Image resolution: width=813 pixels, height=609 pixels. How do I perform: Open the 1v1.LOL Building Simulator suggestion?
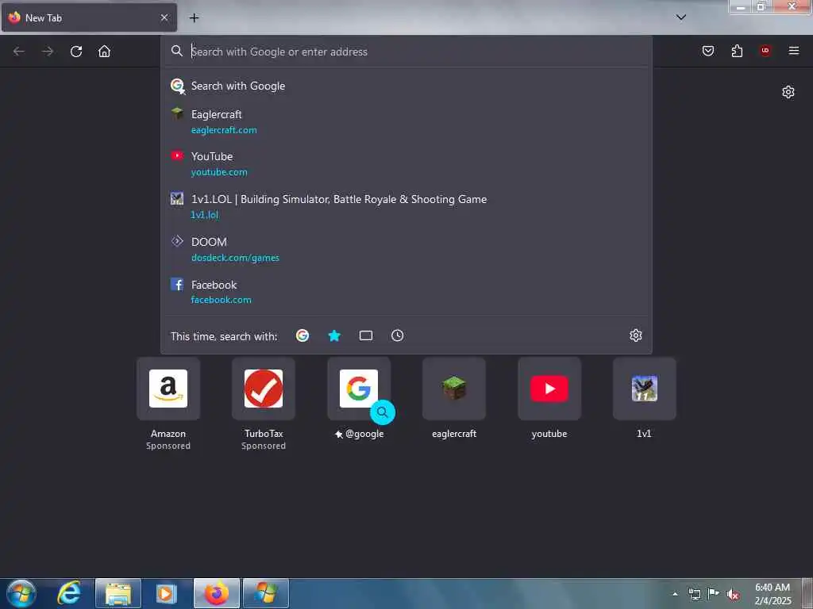pyautogui.click(x=406, y=207)
